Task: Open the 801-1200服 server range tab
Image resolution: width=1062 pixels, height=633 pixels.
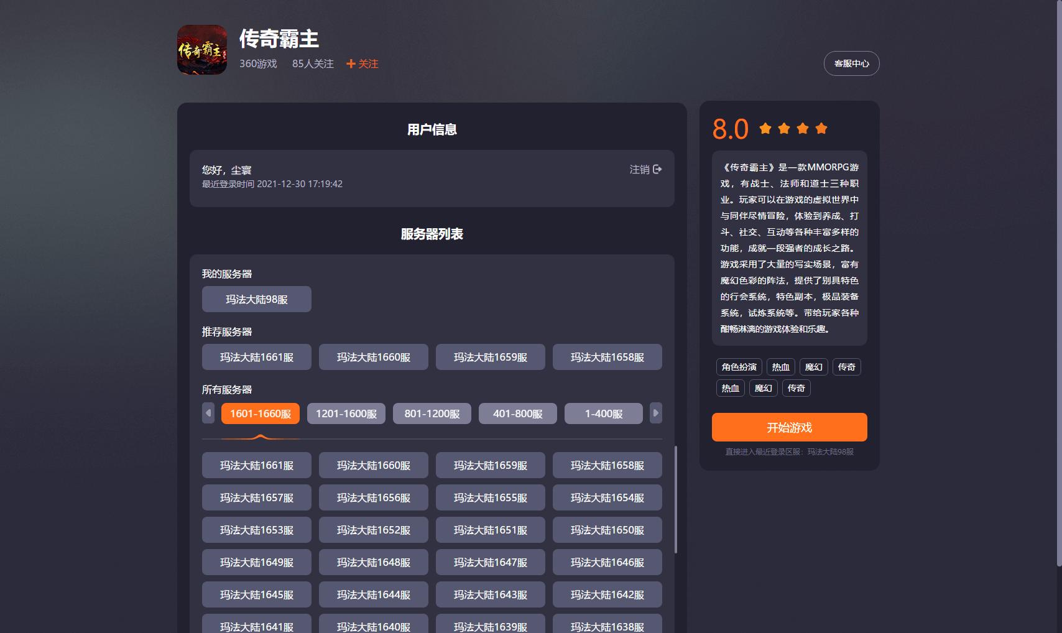Action: 432,414
